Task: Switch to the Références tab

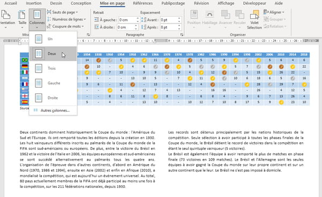Action: click(x=143, y=3)
